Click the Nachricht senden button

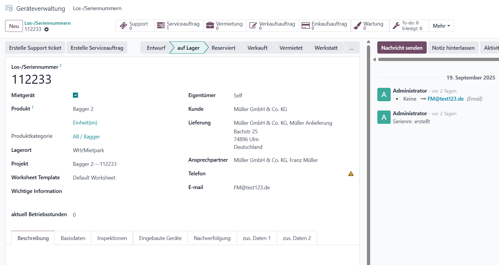coord(401,48)
